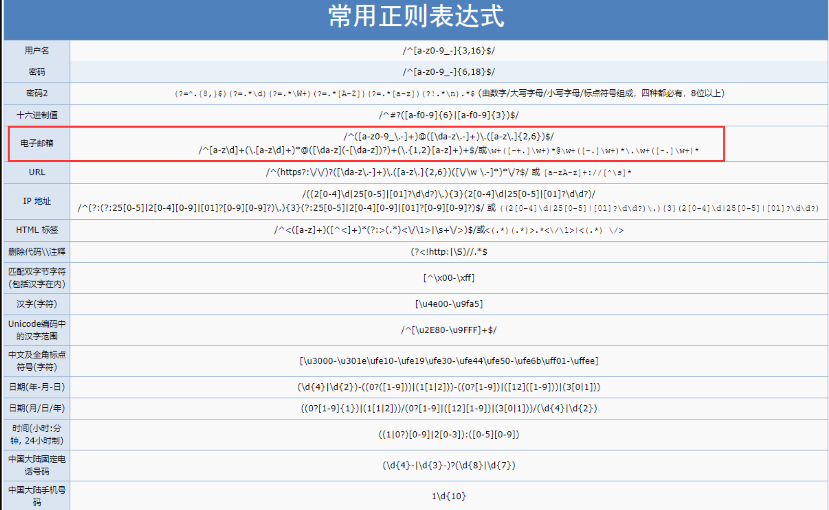Select the "Unicode编码中的汉字范围" label
The image size is (829, 510).
coord(37,330)
